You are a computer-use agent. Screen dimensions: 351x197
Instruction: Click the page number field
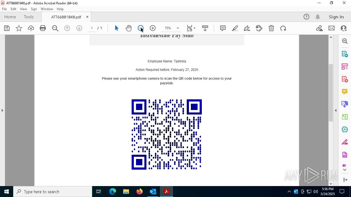click(x=92, y=28)
